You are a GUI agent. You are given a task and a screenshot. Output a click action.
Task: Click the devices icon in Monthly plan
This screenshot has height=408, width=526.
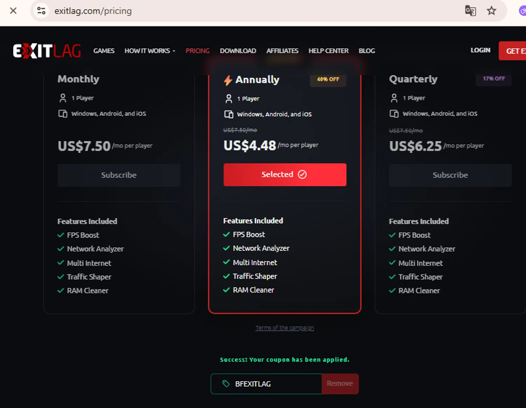63,113
